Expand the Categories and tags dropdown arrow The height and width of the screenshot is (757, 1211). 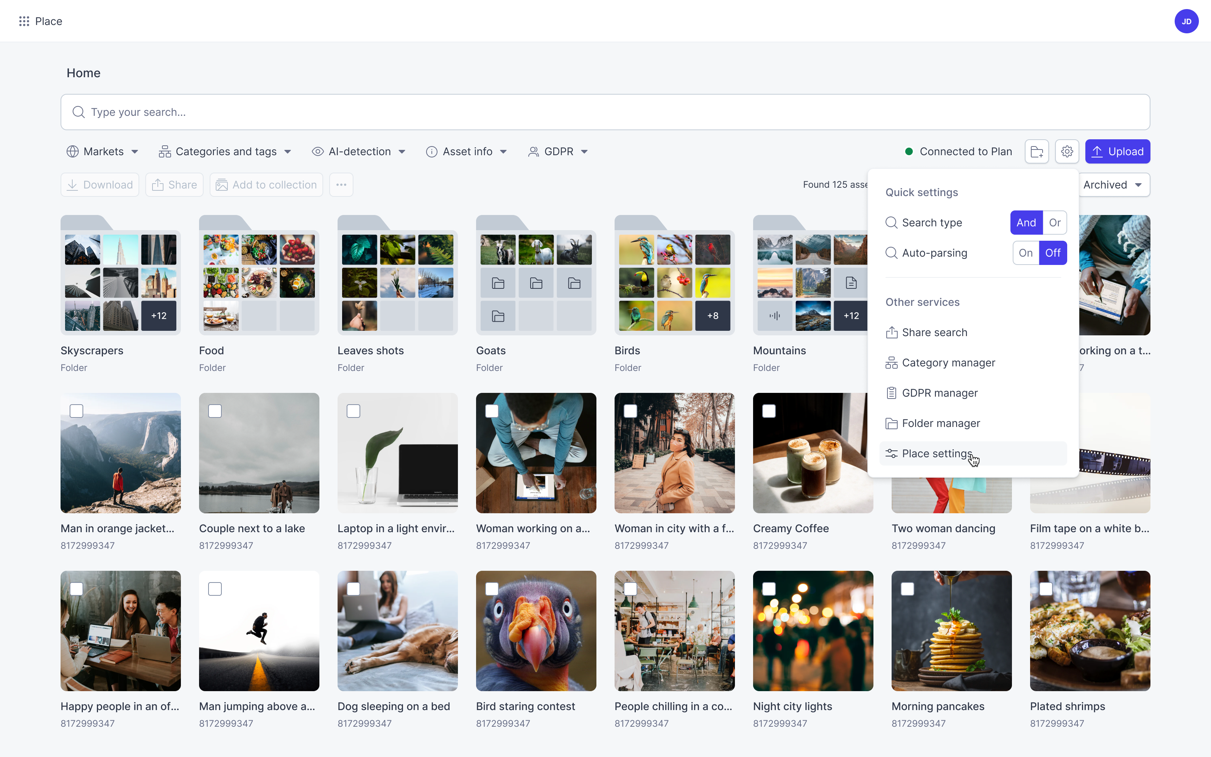pos(288,152)
